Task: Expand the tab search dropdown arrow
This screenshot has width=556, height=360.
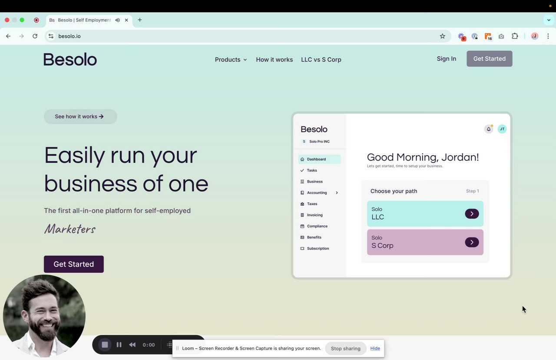Action: (549, 20)
